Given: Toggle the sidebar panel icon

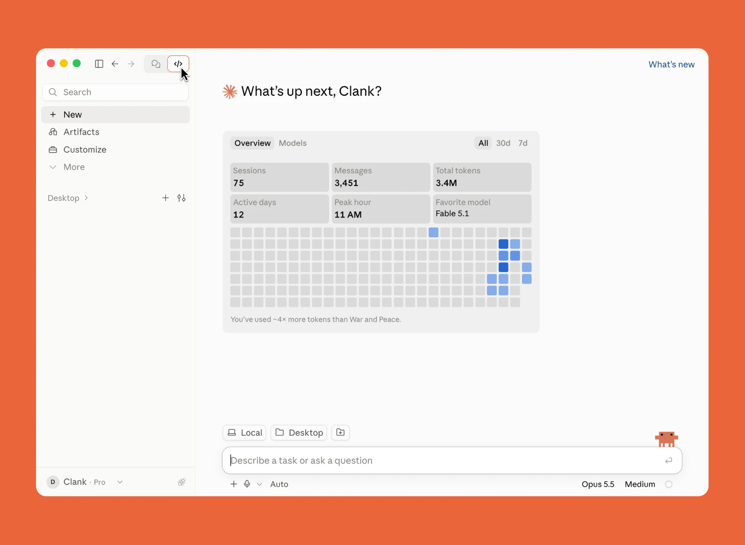Looking at the screenshot, I should [99, 64].
